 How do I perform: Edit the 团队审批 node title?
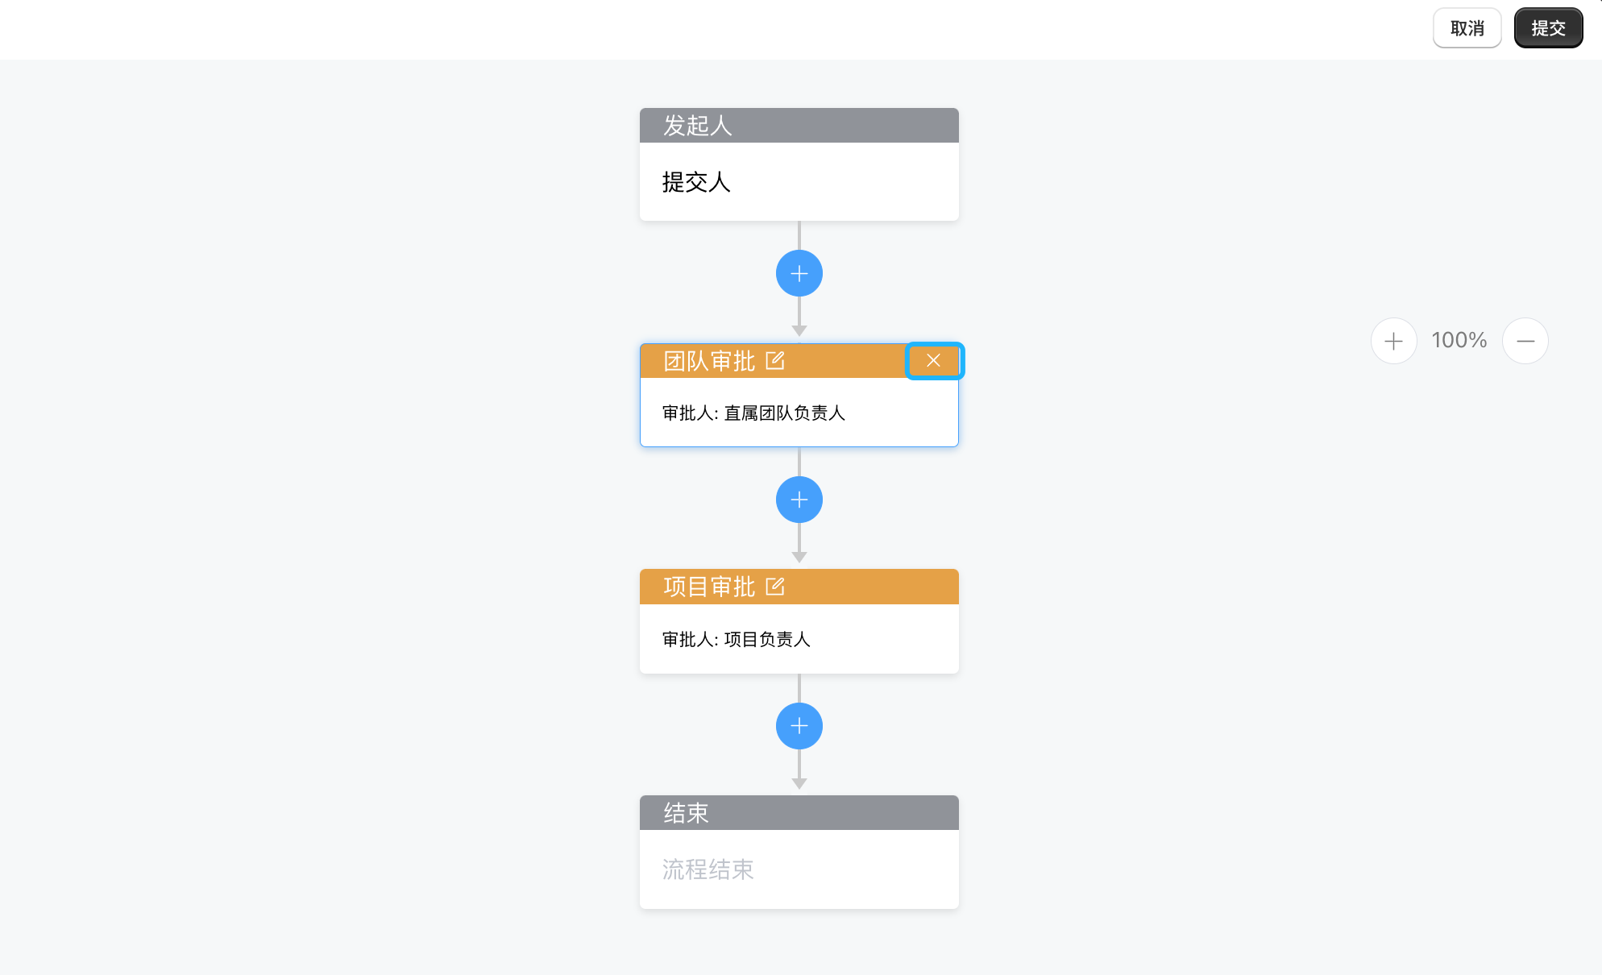coord(775,361)
